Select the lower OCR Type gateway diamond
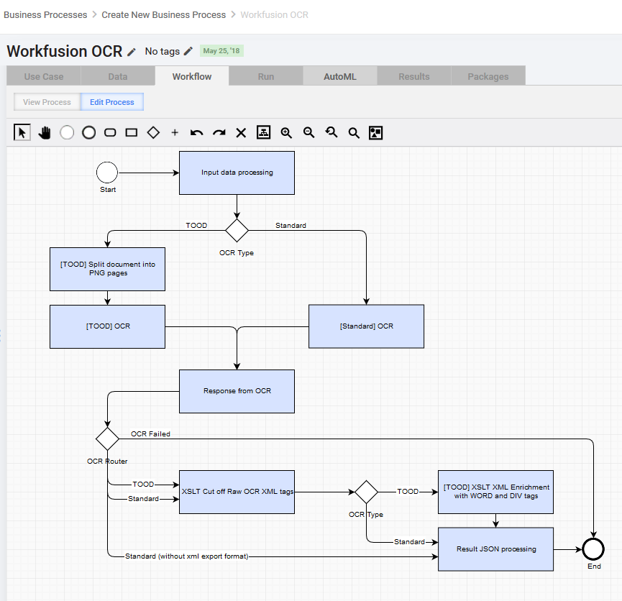Screen dimensions: 622x601 click(366, 492)
